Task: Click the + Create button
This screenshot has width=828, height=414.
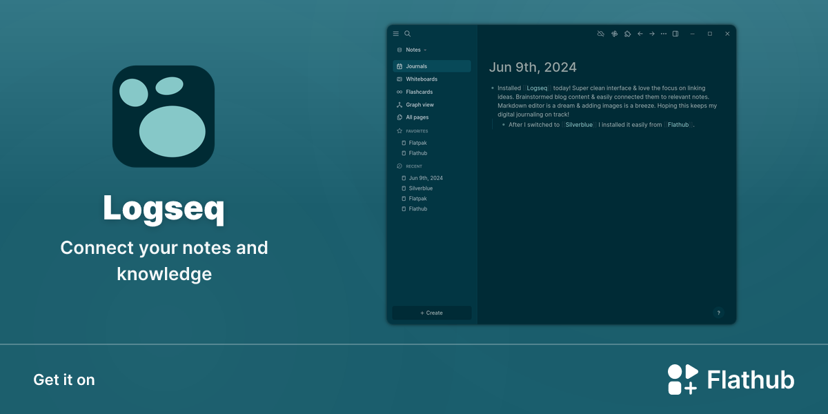Action: tap(432, 313)
